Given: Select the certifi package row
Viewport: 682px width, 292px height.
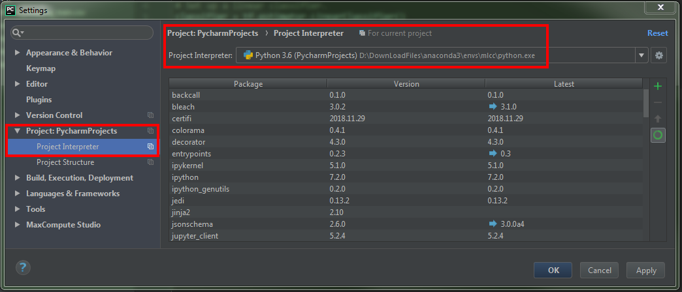Looking at the screenshot, I should pyautogui.click(x=406, y=119).
